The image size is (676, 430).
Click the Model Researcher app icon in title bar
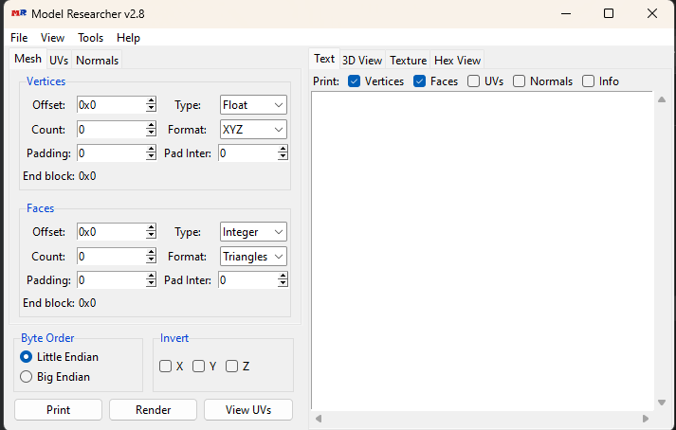pos(18,13)
